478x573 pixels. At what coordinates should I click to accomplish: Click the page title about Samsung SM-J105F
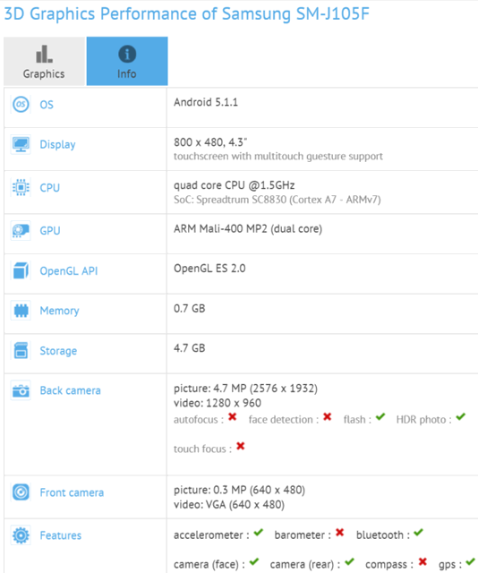186,14
